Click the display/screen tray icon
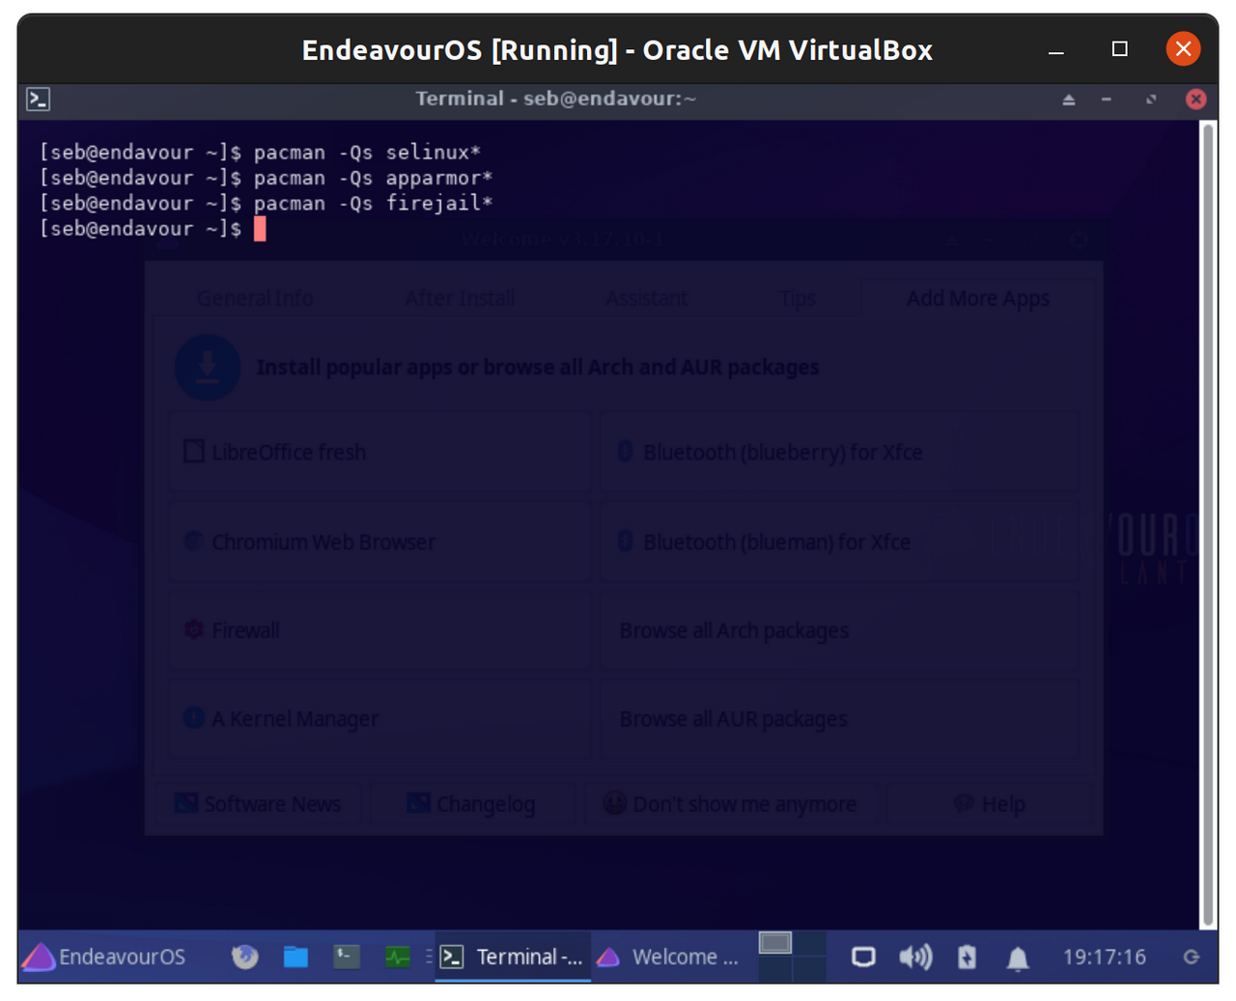This screenshot has width=1236, height=1001. click(x=863, y=957)
